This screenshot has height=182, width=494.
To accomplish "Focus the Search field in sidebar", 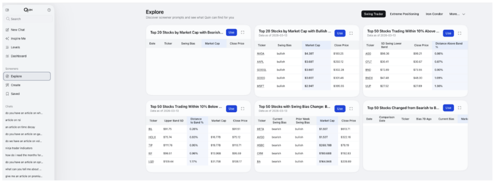I will [28, 19].
